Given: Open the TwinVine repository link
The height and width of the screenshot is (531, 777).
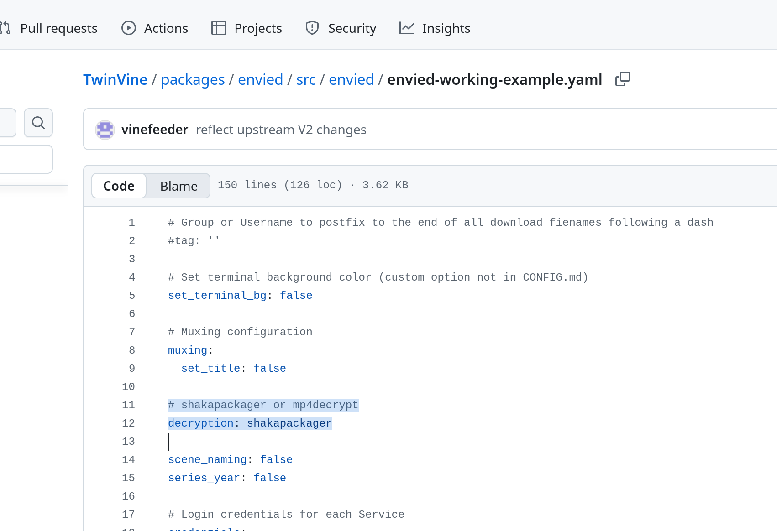Looking at the screenshot, I should pos(115,80).
